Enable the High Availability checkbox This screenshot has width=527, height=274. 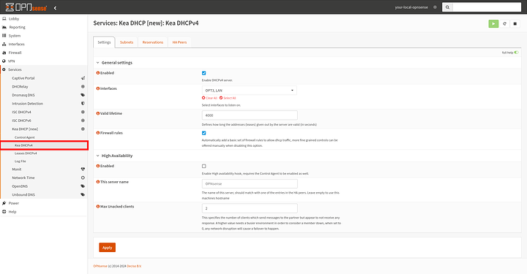click(x=203, y=166)
